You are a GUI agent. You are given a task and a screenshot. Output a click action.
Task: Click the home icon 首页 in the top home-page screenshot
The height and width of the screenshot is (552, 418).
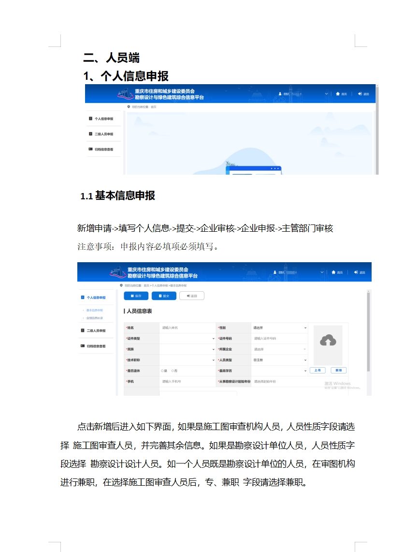pos(337,94)
